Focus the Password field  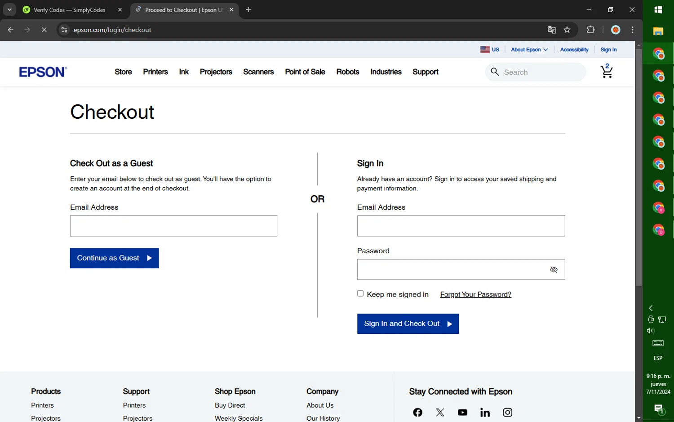pos(461,269)
